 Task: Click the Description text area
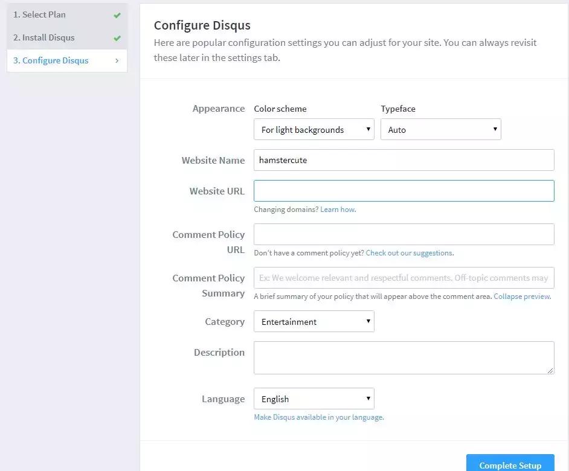tap(403, 357)
